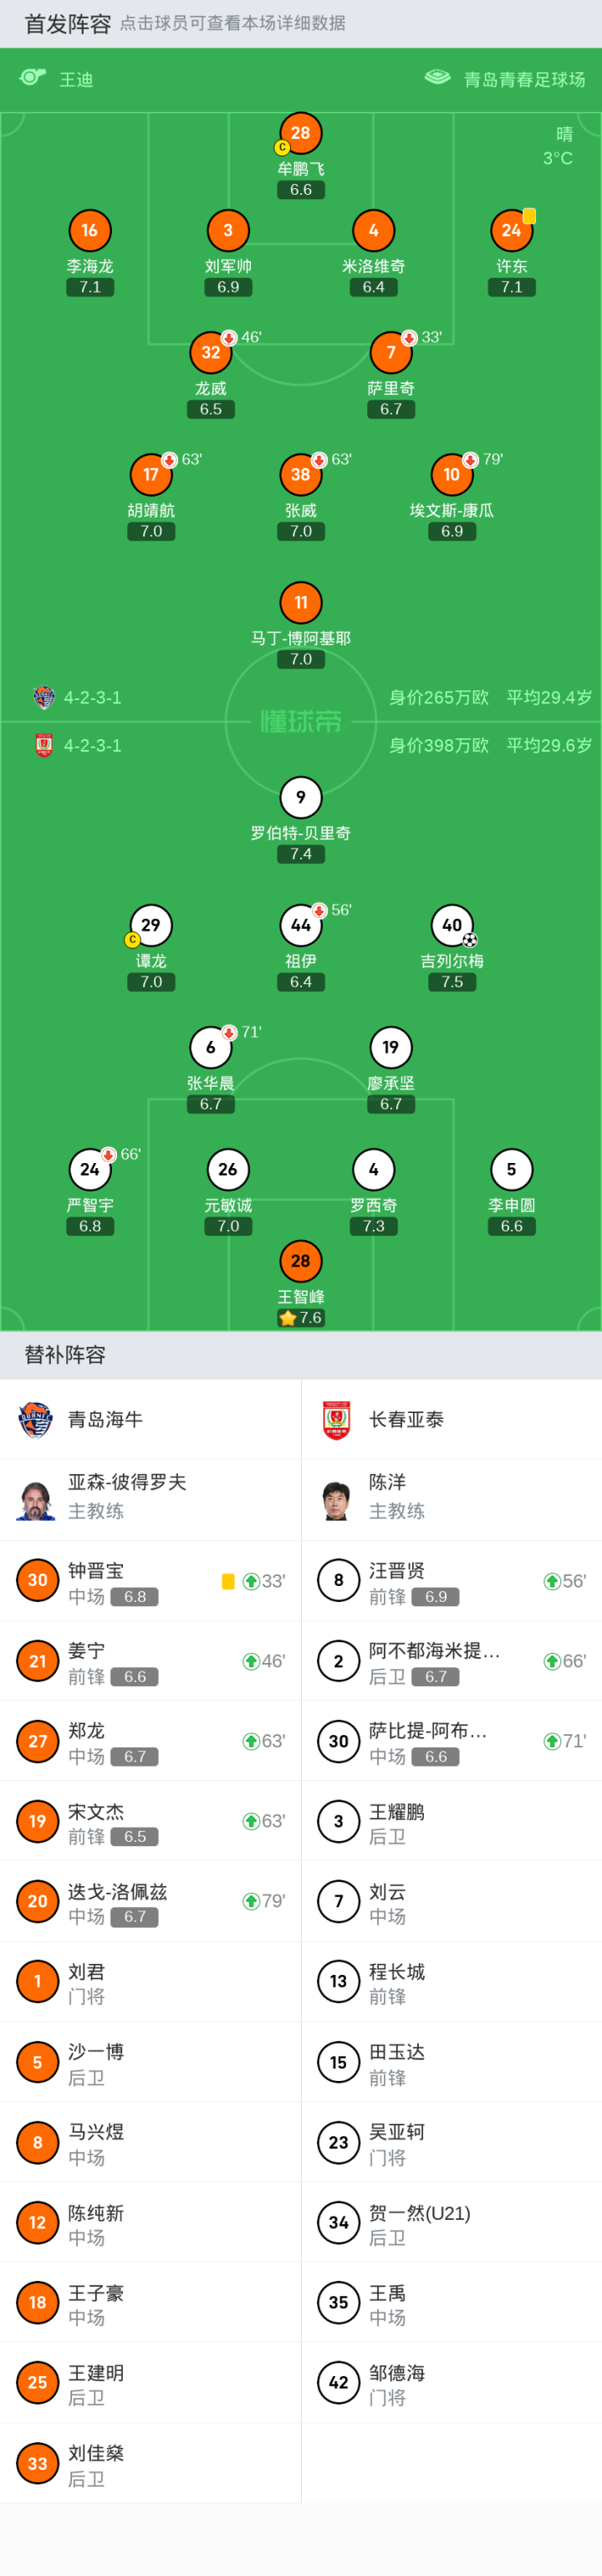Open coach 亚森-彼得罗夫 profile photo
Screen dimensions: 602x2576
coord(36,1499)
